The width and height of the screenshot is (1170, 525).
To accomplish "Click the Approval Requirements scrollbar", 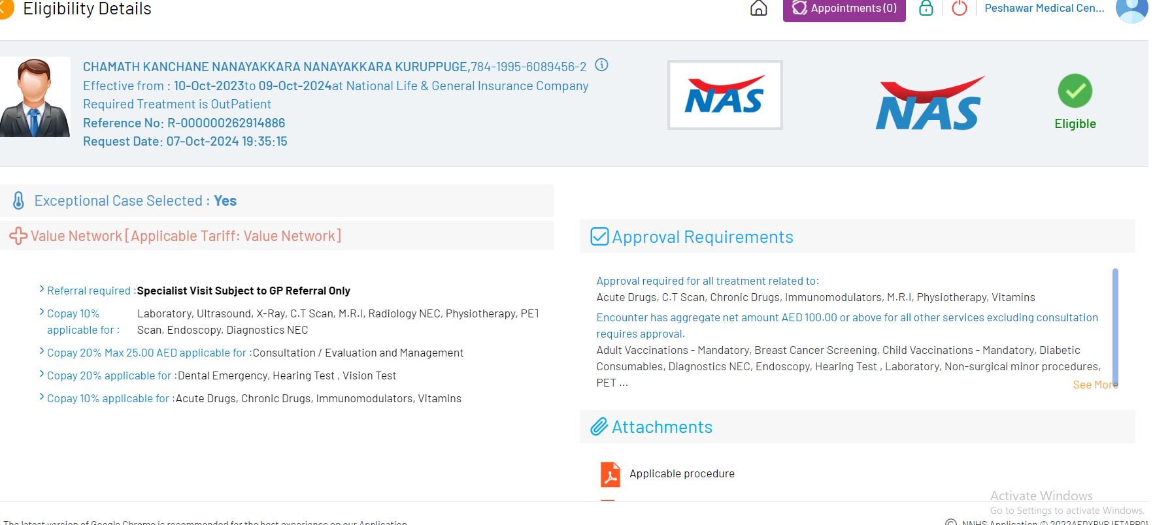I will pyautogui.click(x=1115, y=326).
